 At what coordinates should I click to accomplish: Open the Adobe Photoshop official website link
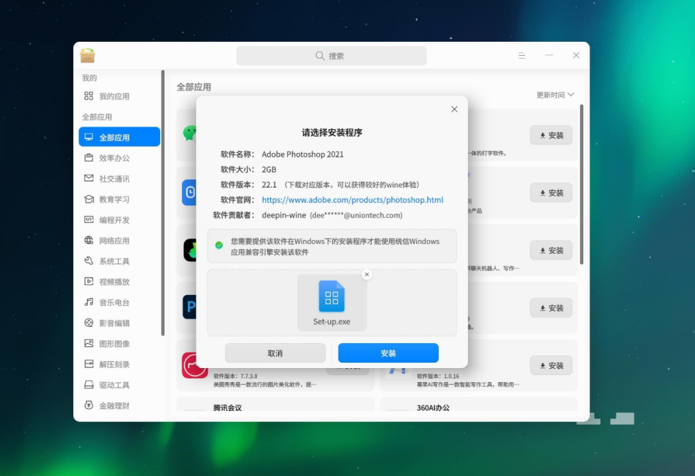(x=353, y=200)
